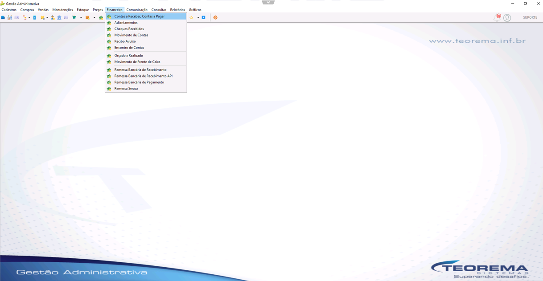
Task: Click the card icon beside the bank icon
Action: tap(66, 17)
